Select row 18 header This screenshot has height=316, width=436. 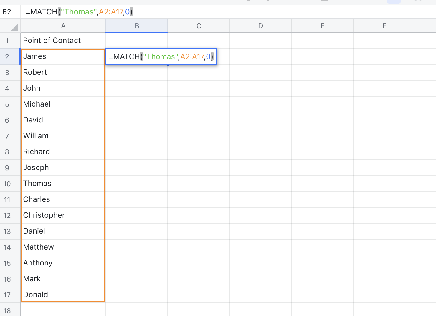pos(7,311)
